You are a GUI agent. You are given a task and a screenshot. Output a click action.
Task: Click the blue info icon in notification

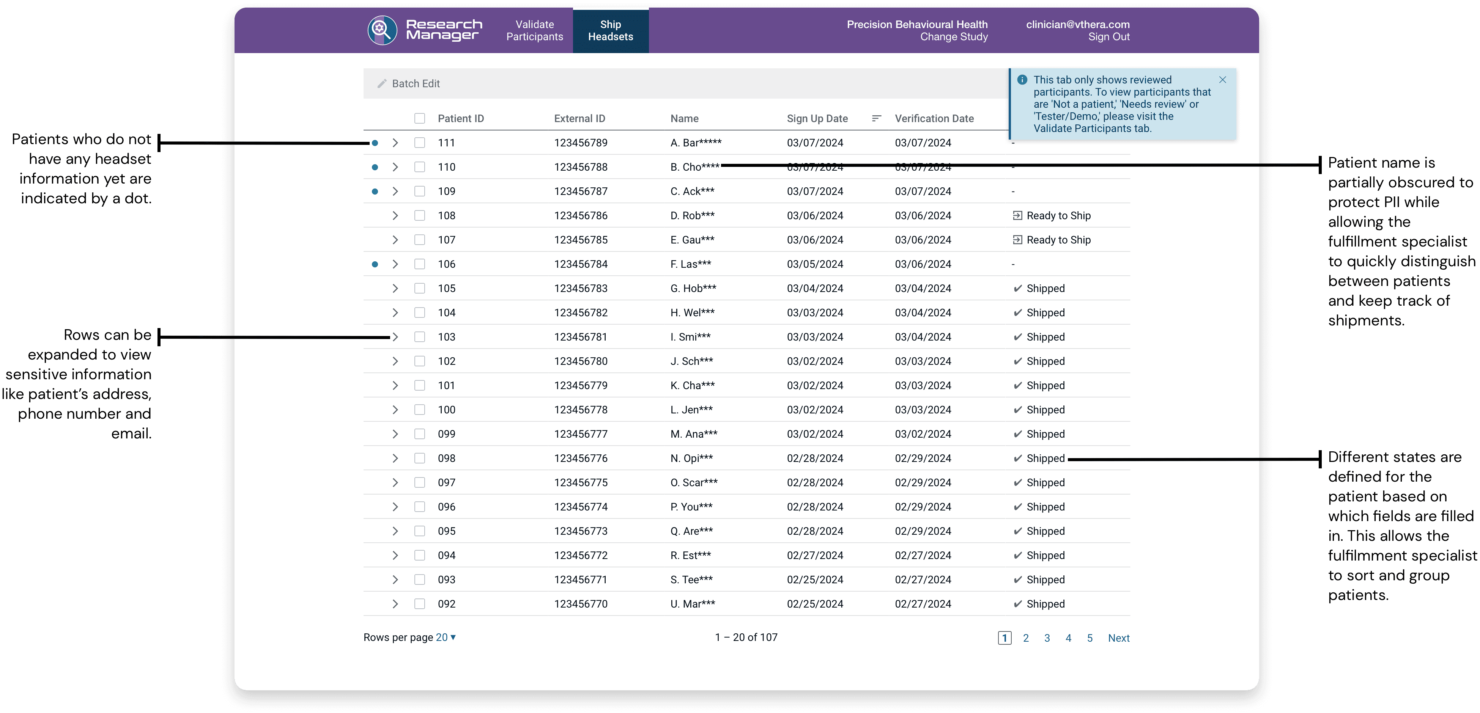click(x=1022, y=80)
